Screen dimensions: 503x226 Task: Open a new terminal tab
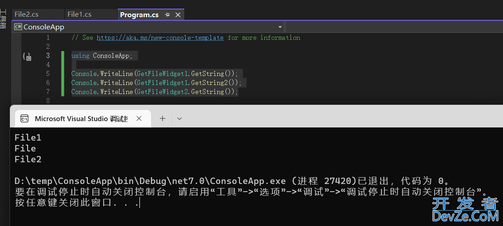coord(163,118)
